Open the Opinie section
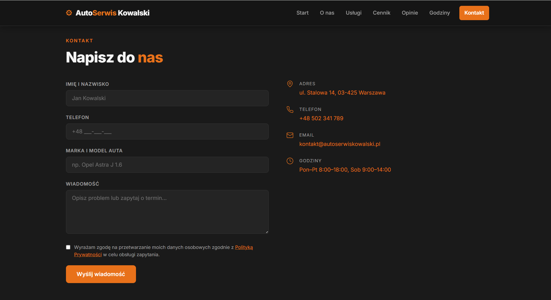Screen dimensions: 551x300 point(410,13)
